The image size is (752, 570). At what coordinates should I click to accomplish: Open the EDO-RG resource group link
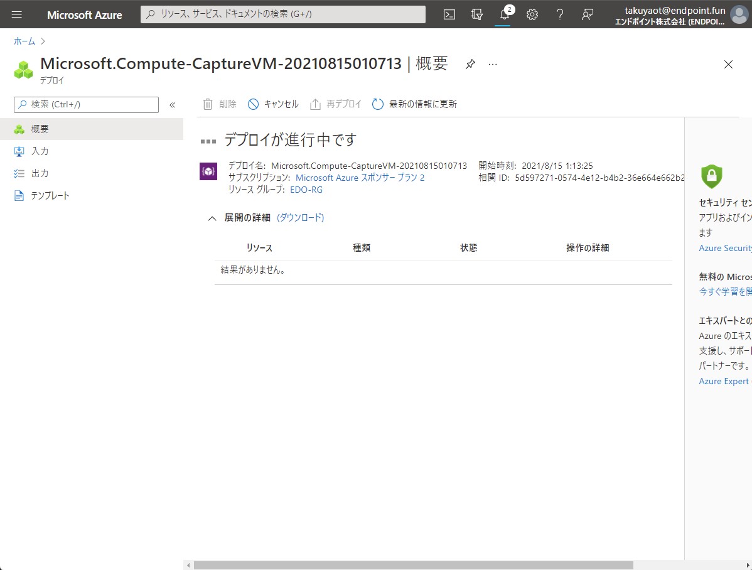[306, 190]
